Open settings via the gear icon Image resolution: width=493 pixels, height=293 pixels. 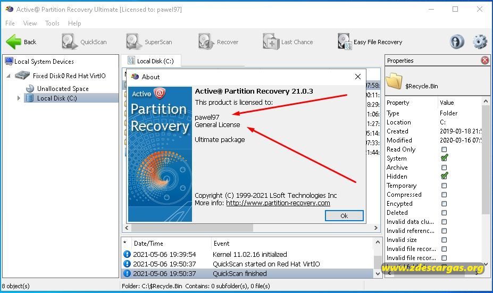[480, 42]
